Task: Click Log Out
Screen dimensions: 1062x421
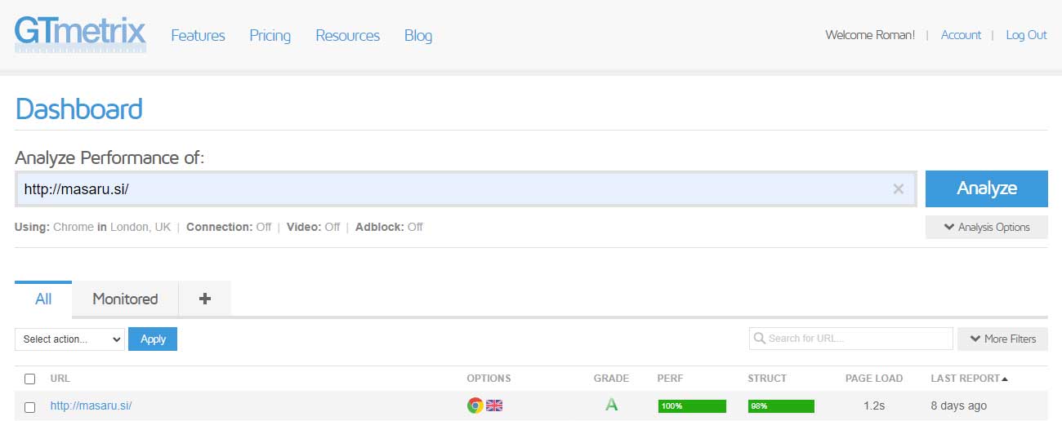Action: pyautogui.click(x=1026, y=35)
